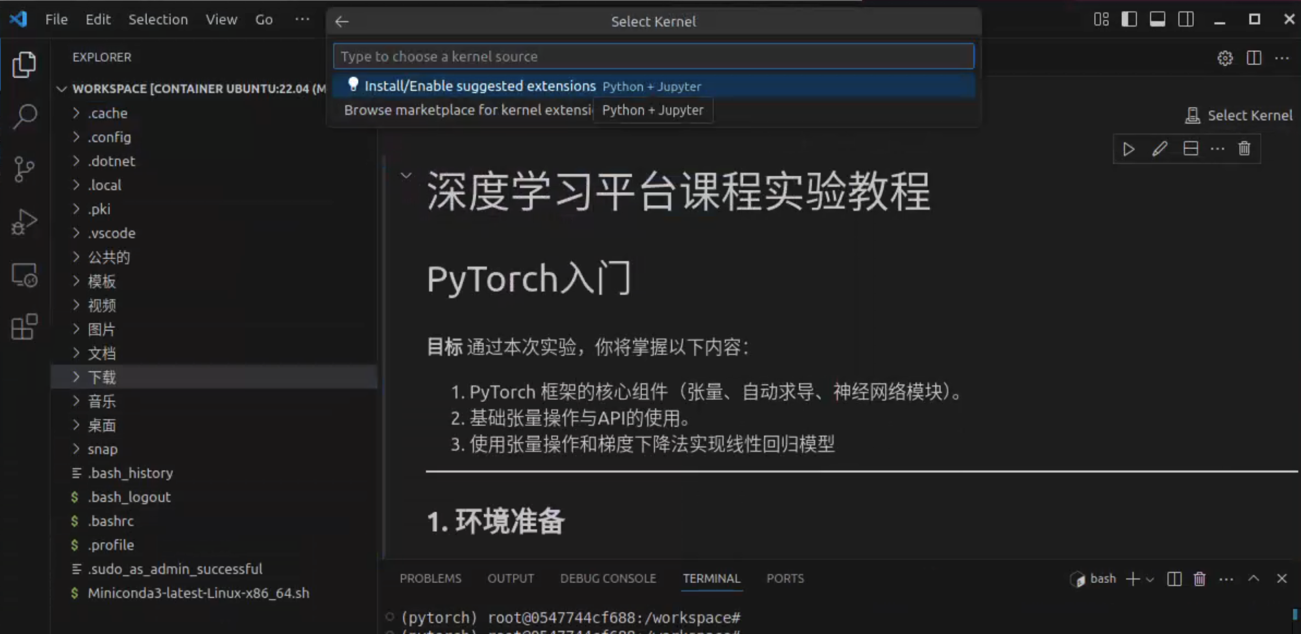Open the Remote Explorer view icon
Viewport: 1301px width, 634px height.
[24, 275]
